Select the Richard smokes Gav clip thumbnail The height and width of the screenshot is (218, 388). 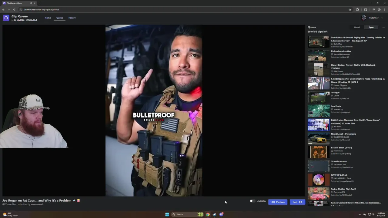(x=318, y=56)
